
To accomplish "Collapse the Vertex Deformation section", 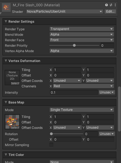I will tap(6, 61).
